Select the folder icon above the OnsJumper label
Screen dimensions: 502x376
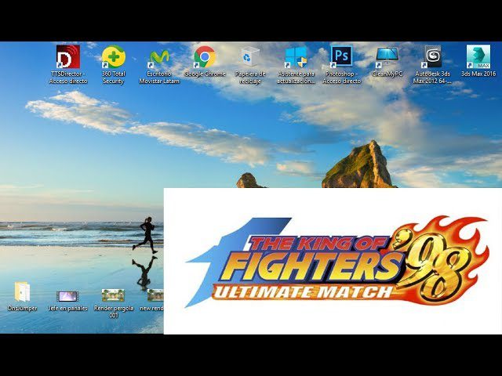(x=22, y=291)
